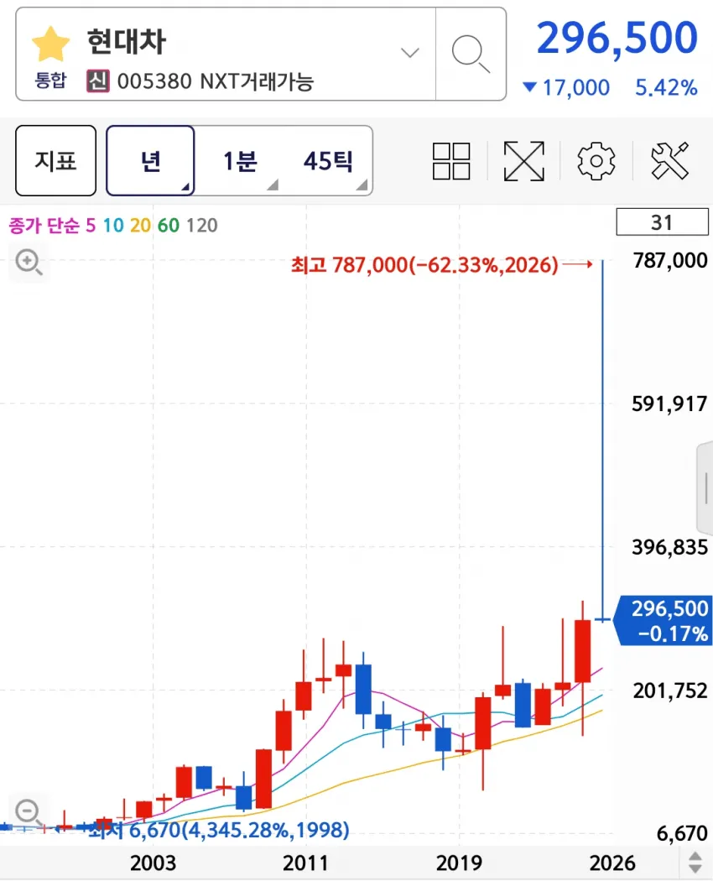Click the vertical scale up-down arrows
This screenshot has width=713, height=881.
click(x=695, y=863)
